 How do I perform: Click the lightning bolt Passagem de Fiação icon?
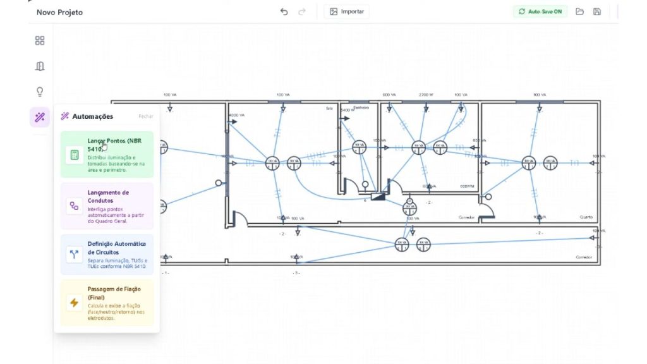(x=75, y=303)
